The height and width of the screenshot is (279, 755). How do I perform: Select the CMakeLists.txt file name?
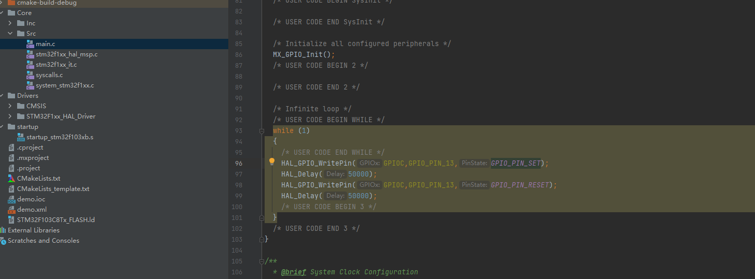38,179
